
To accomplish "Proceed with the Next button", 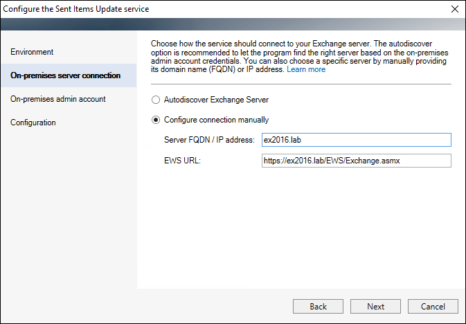I will [375, 306].
